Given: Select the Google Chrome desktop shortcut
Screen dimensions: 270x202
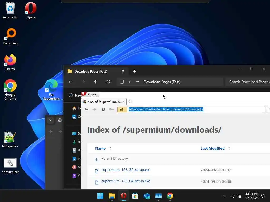Looking at the screenshot, I should pyautogui.click(x=10, y=90).
